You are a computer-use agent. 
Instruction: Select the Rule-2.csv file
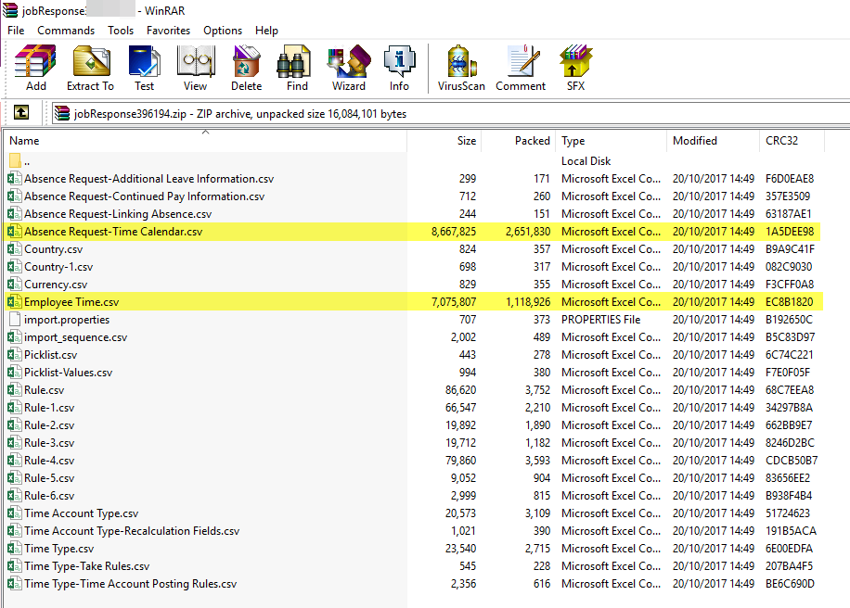(x=49, y=425)
